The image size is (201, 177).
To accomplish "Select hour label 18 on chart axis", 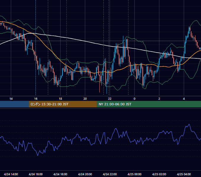I will tap(60, 99).
